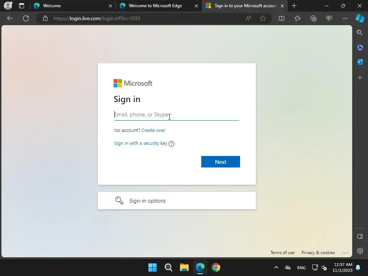Open the clock showing 11:37 AM
This screenshot has height=276, width=368.
click(x=342, y=267)
